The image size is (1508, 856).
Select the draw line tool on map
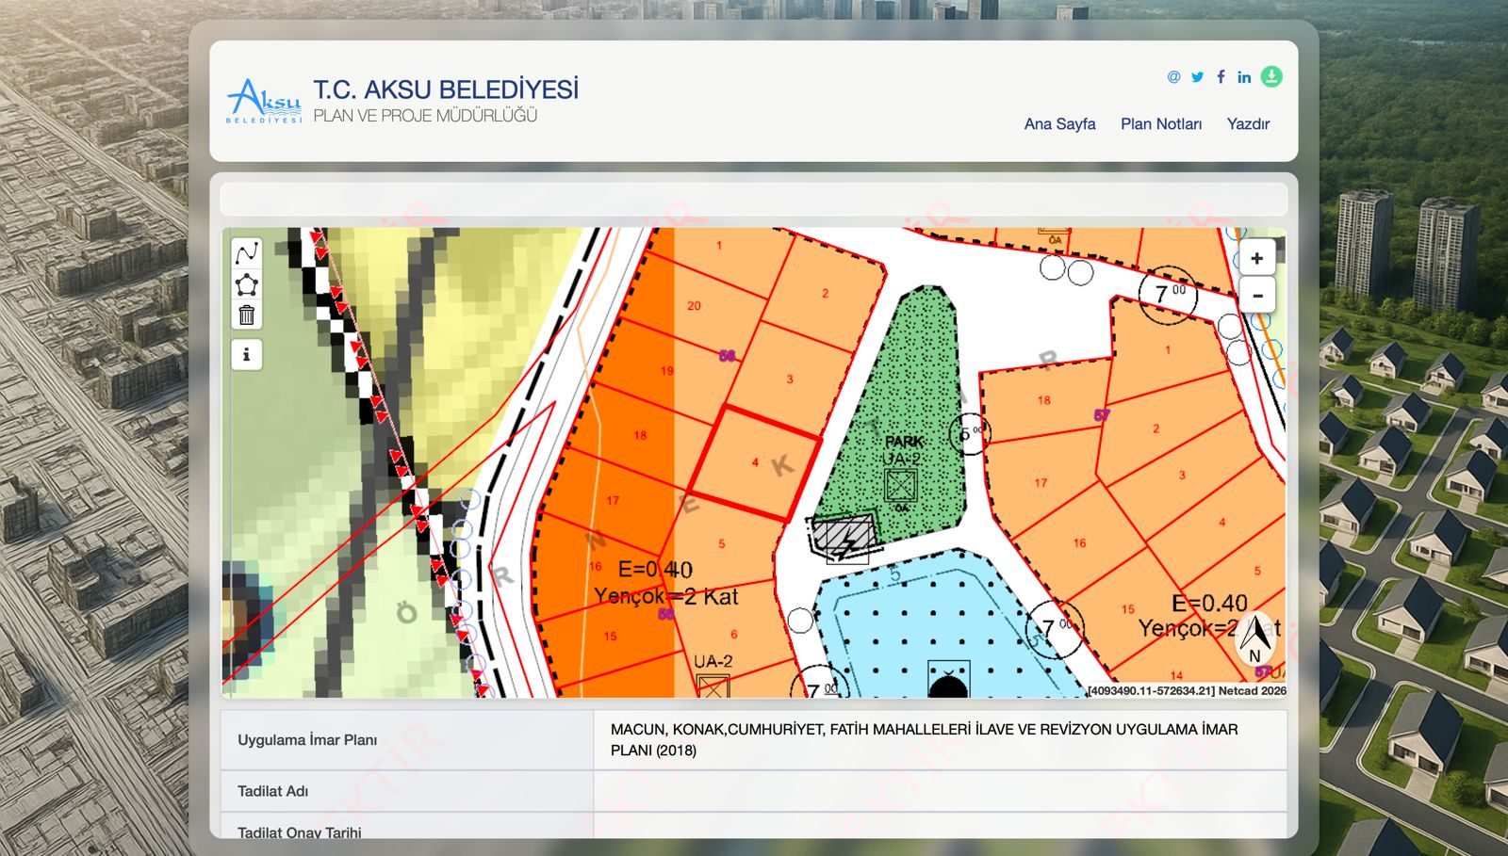tap(247, 253)
